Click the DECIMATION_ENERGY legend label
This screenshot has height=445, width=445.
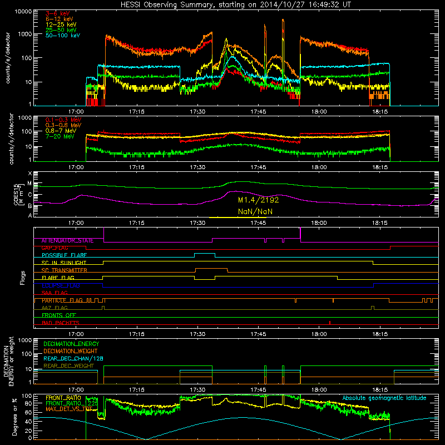71,344
